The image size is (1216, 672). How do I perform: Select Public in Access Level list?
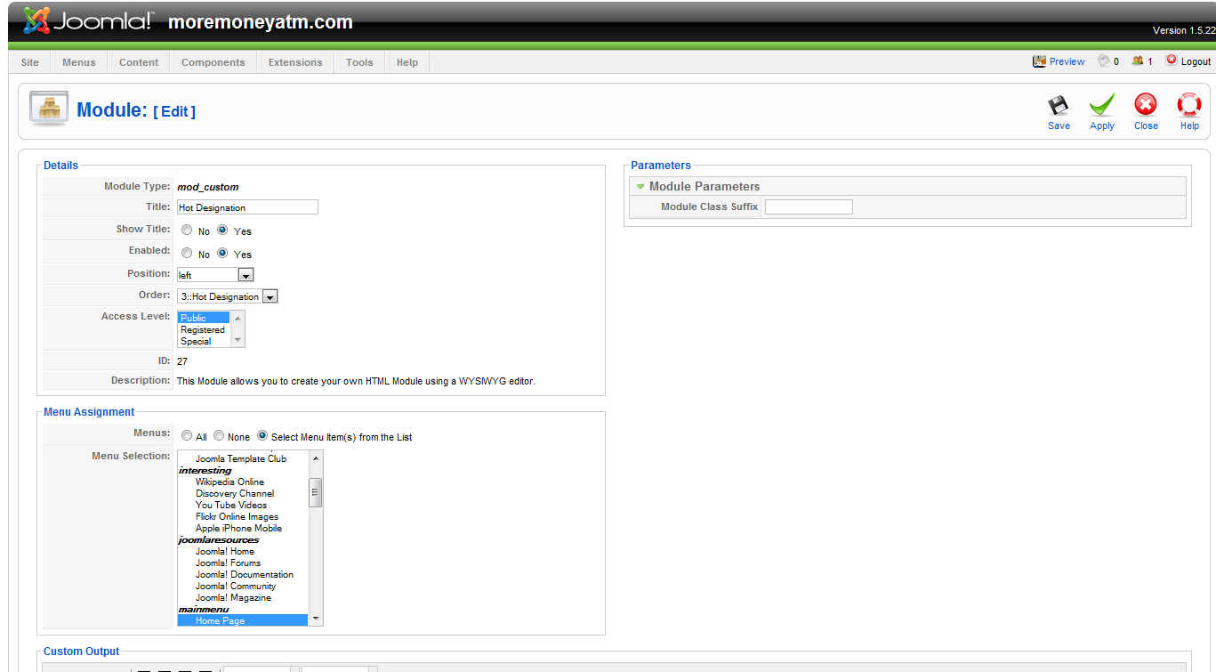tap(204, 318)
